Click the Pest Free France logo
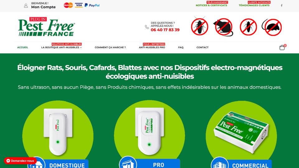The width and height of the screenshot is (299, 168). [46, 26]
